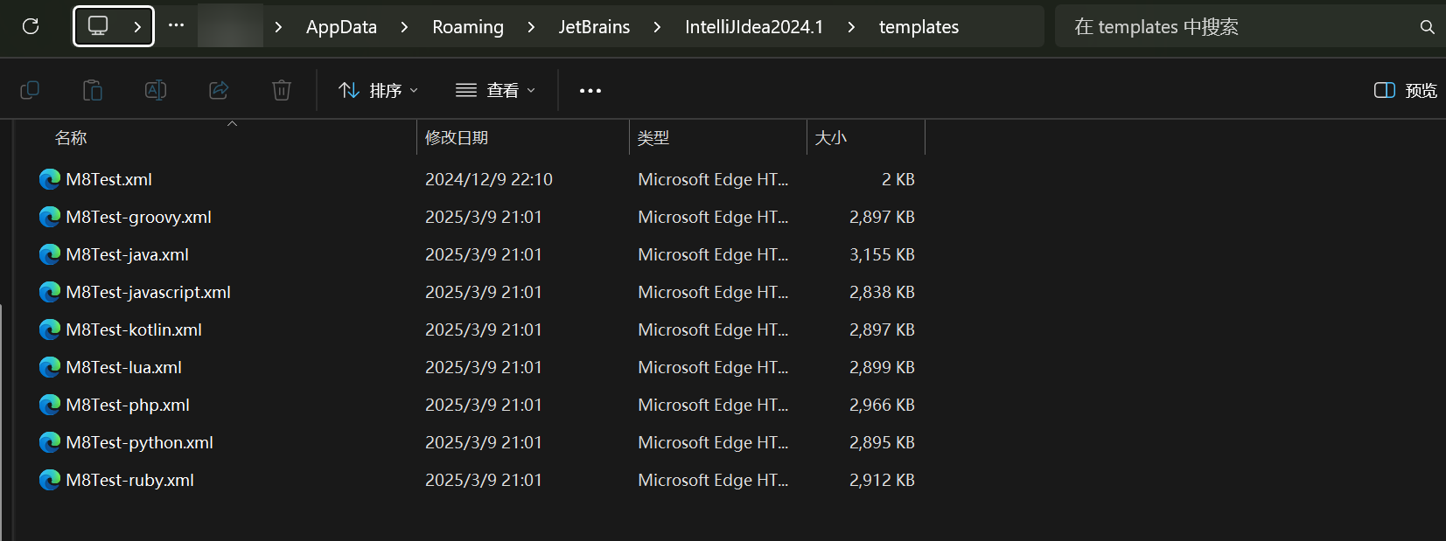1446x541 pixels.
Task: Click the templates breadcrumb
Action: pyautogui.click(x=919, y=27)
